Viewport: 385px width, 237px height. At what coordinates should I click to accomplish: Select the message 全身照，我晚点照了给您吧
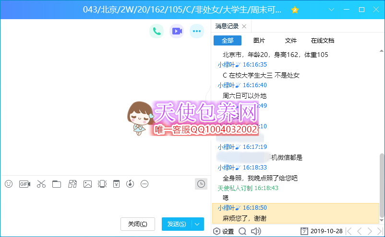(260, 178)
